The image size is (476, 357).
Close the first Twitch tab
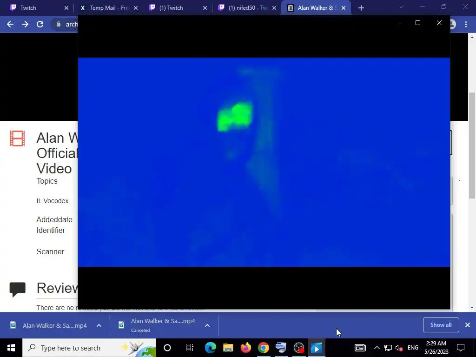(x=66, y=8)
